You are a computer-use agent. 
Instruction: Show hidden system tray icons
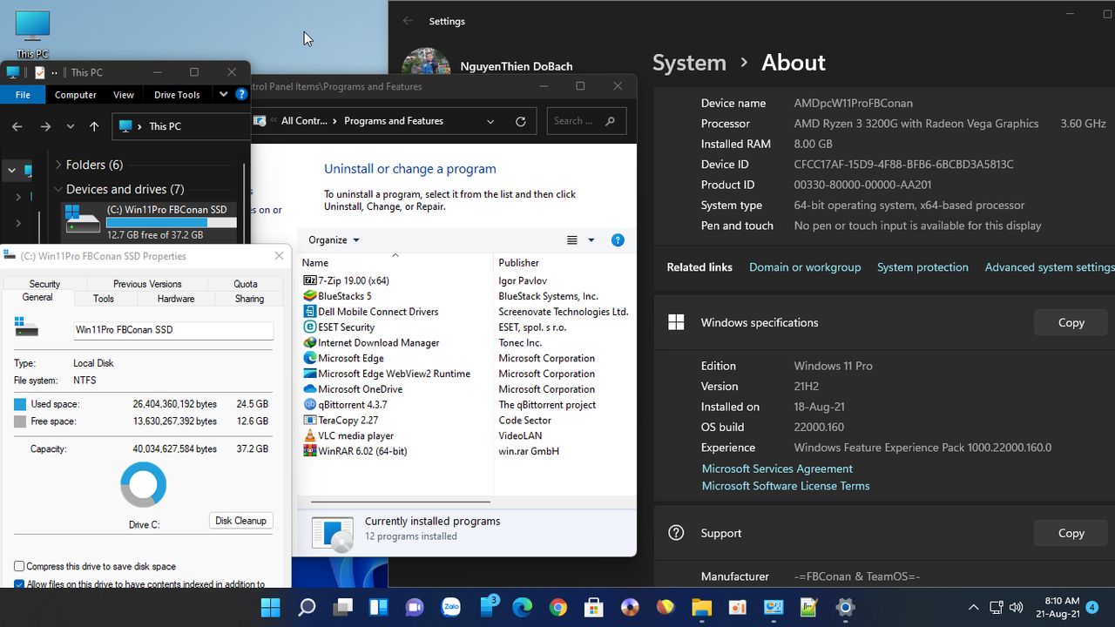coord(973,607)
